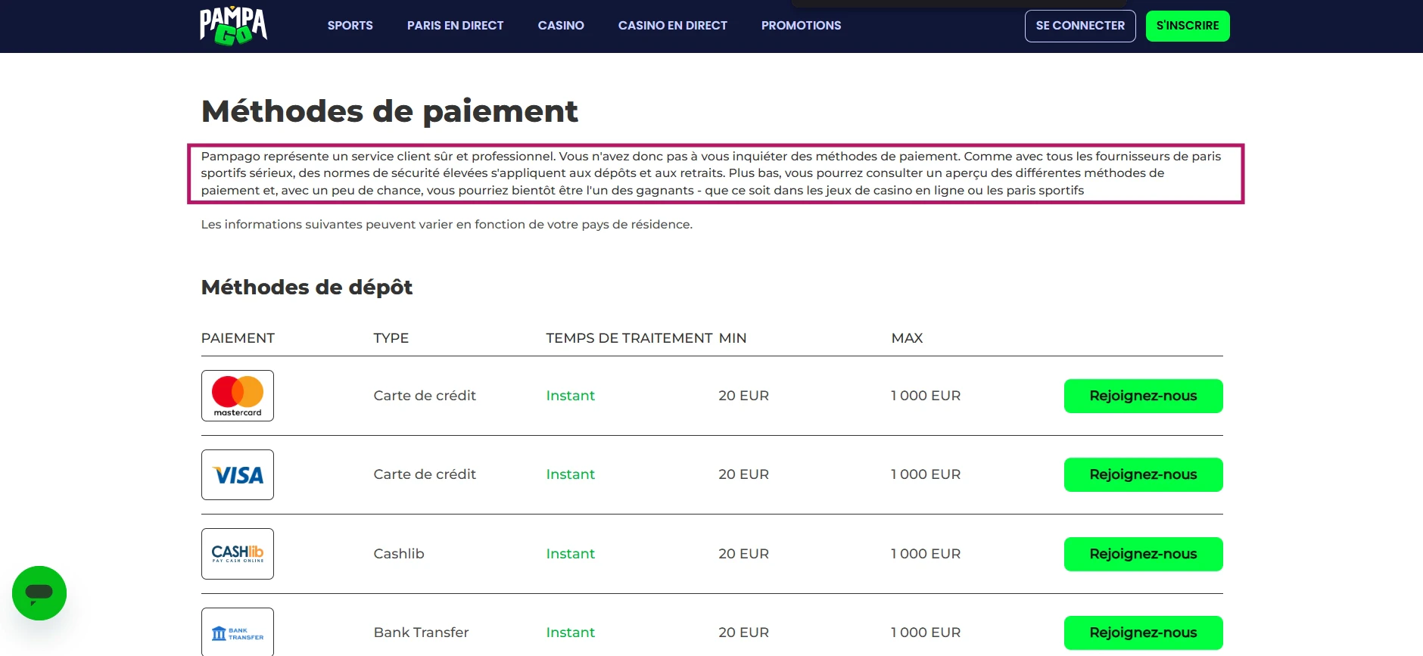1423x656 pixels.
Task: Click the VISA payment logo
Action: (238, 475)
